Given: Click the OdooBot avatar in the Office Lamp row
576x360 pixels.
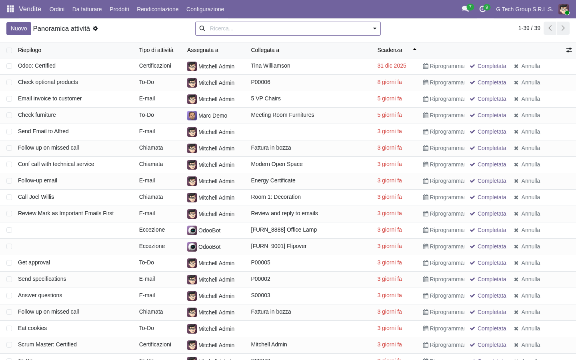Looking at the screenshot, I should (x=192, y=230).
